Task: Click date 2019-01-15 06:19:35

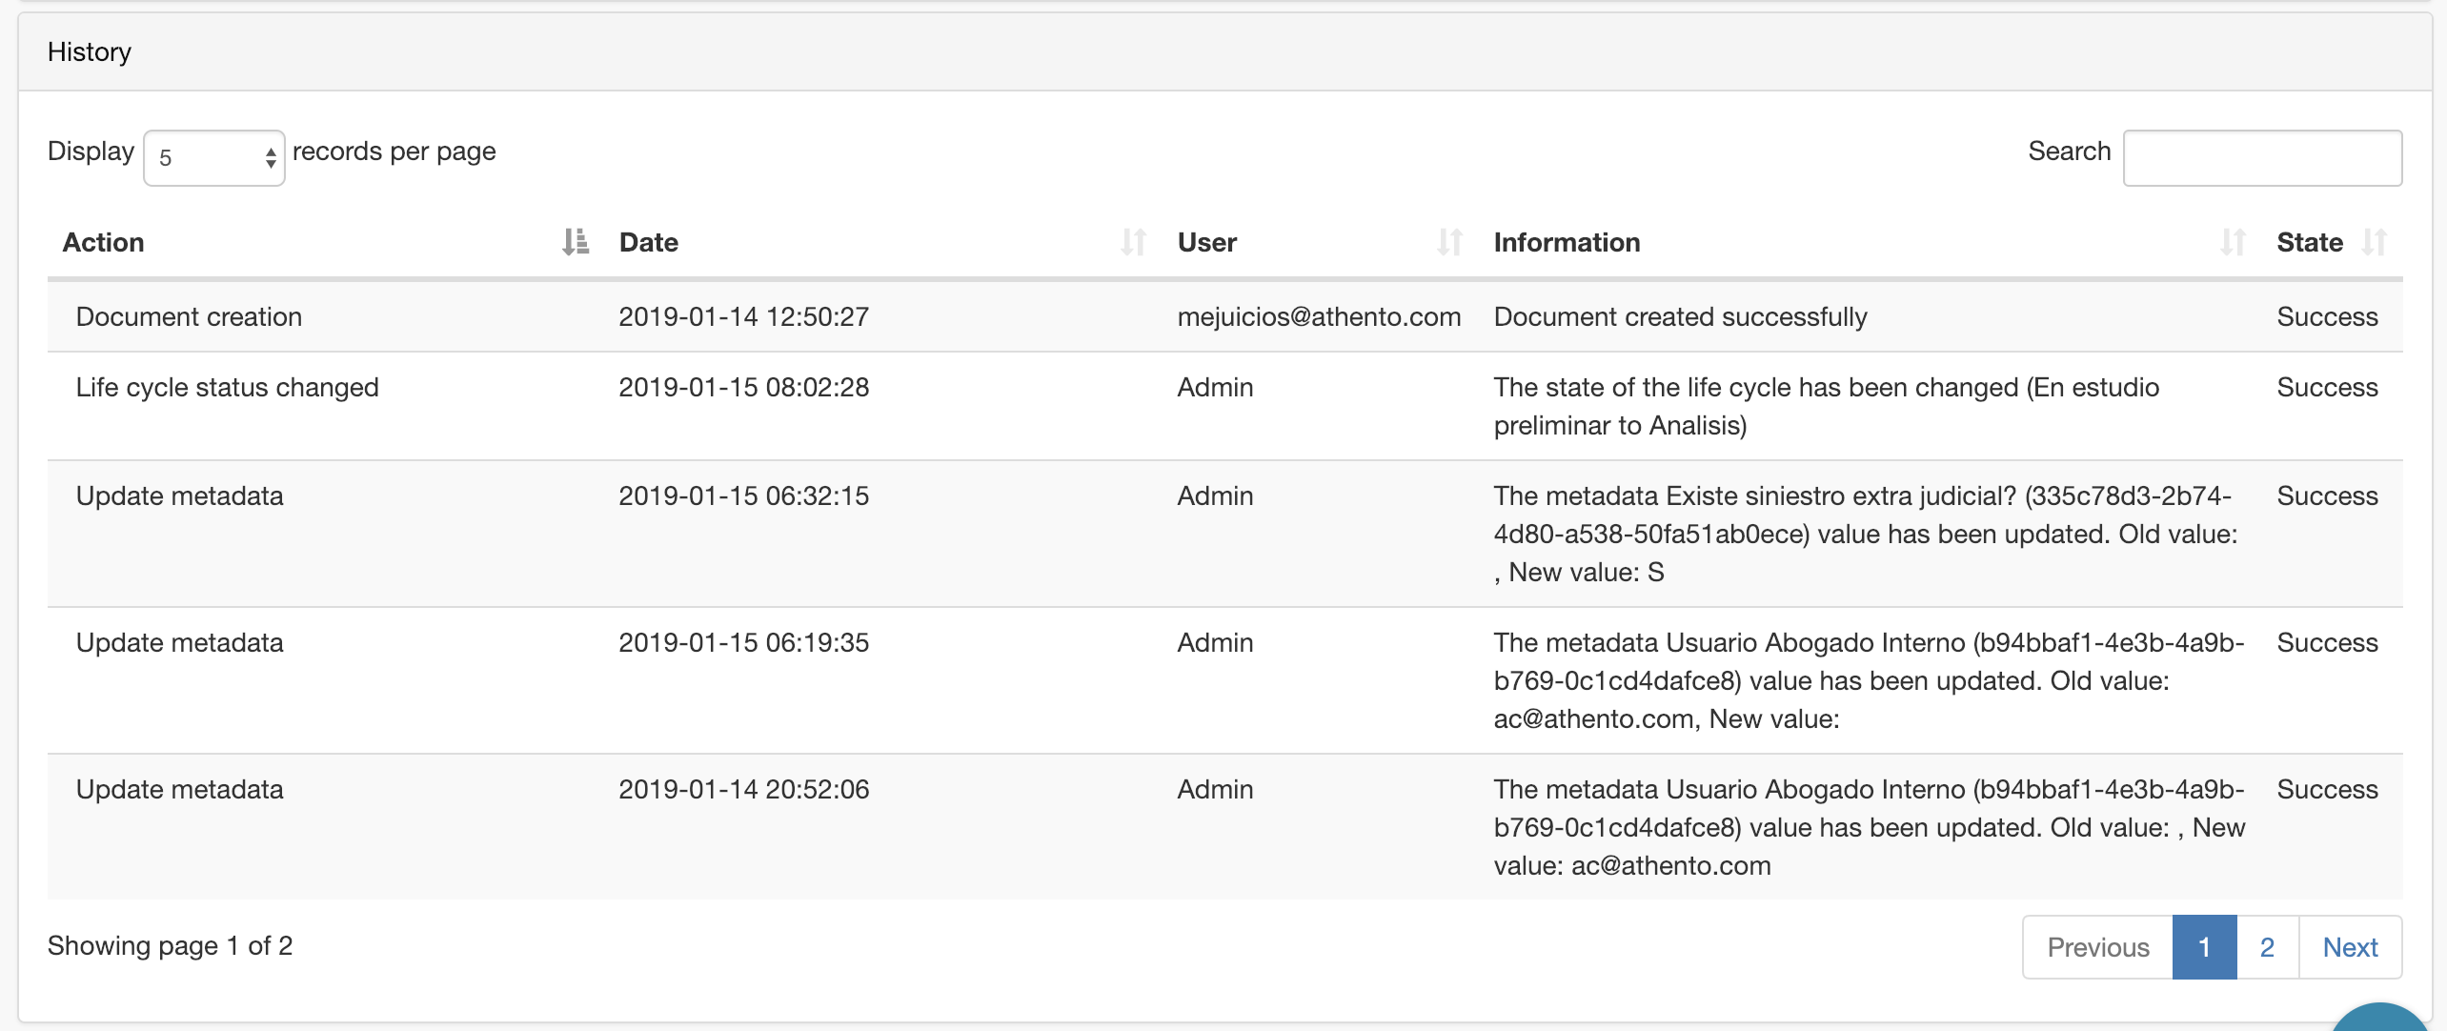Action: [743, 642]
